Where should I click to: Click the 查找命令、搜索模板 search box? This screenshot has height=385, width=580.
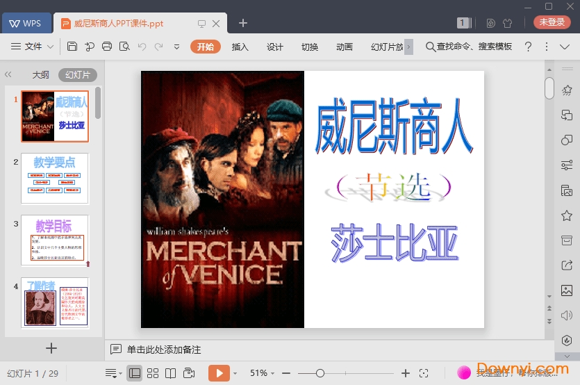pos(469,47)
